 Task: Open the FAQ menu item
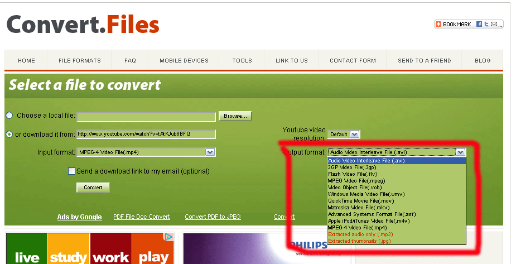click(130, 61)
